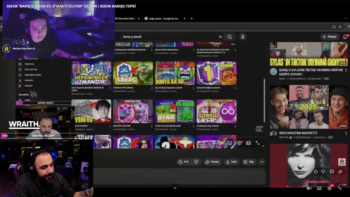Screen dimensions: 350x197
Task: Click the Paylaş share button
Action: pyautogui.click(x=212, y=162)
